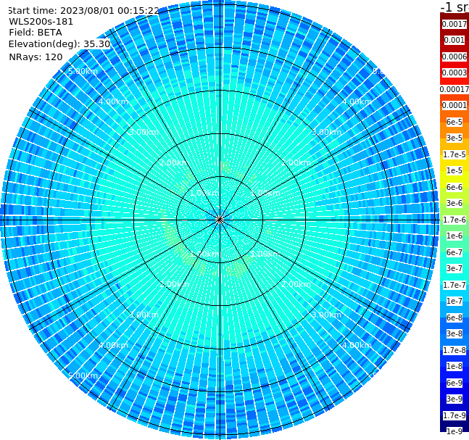Select the WLS200s-181 instrument label
The height and width of the screenshot is (440, 469).
click(41, 22)
